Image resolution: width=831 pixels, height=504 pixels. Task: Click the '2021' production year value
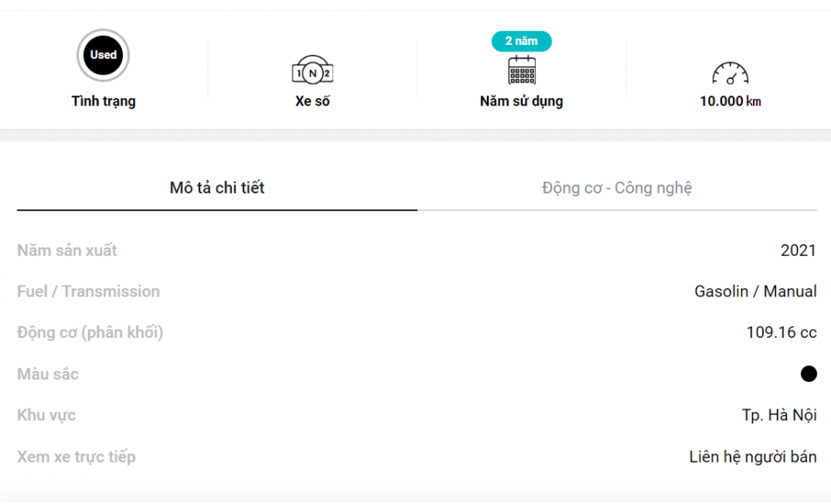click(799, 251)
